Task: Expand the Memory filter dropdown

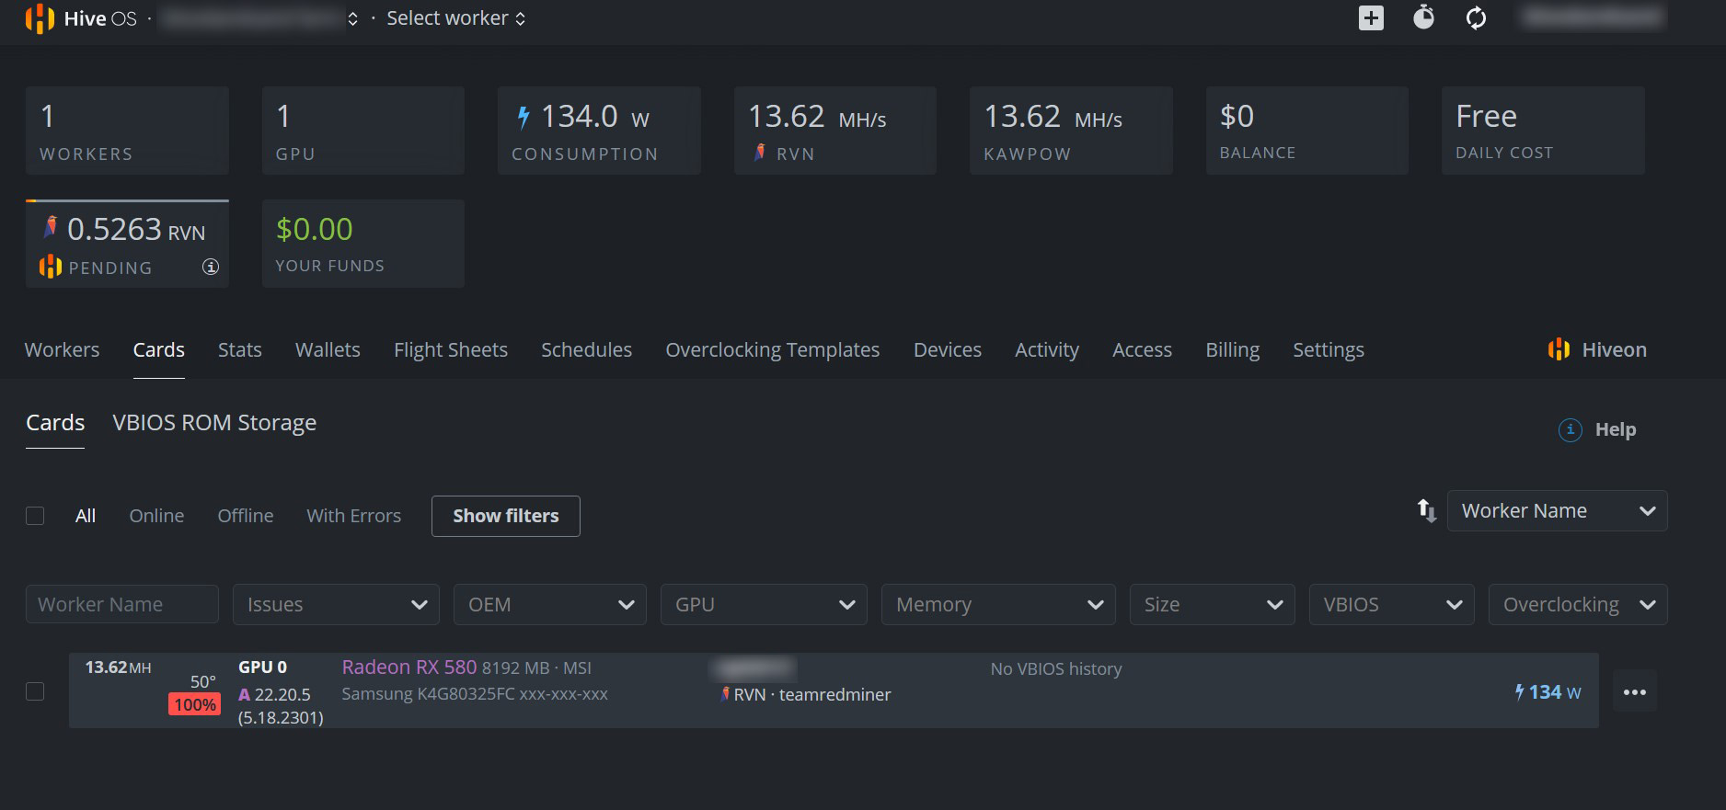Action: click(x=998, y=604)
